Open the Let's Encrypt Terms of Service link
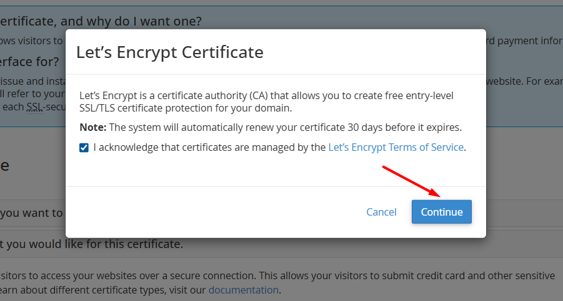 (396, 148)
